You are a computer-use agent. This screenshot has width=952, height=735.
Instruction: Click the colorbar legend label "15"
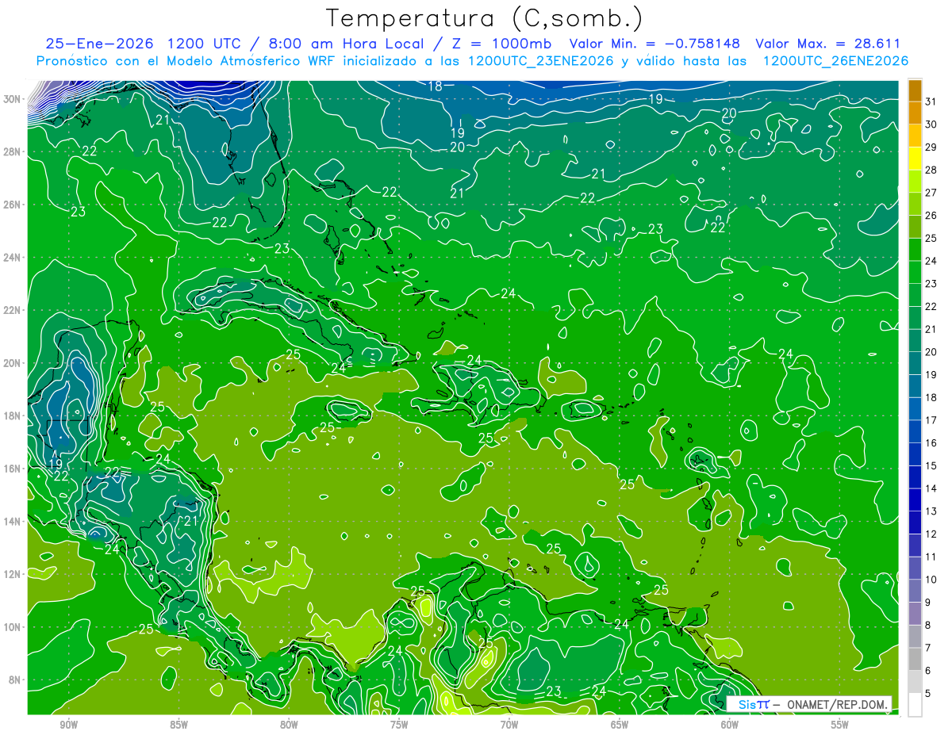(x=931, y=466)
